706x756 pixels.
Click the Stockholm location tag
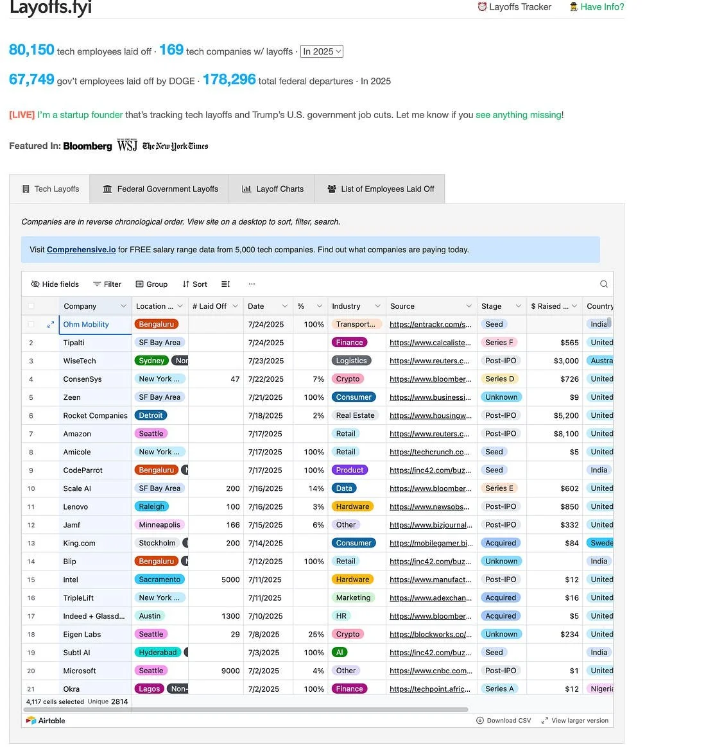[157, 543]
